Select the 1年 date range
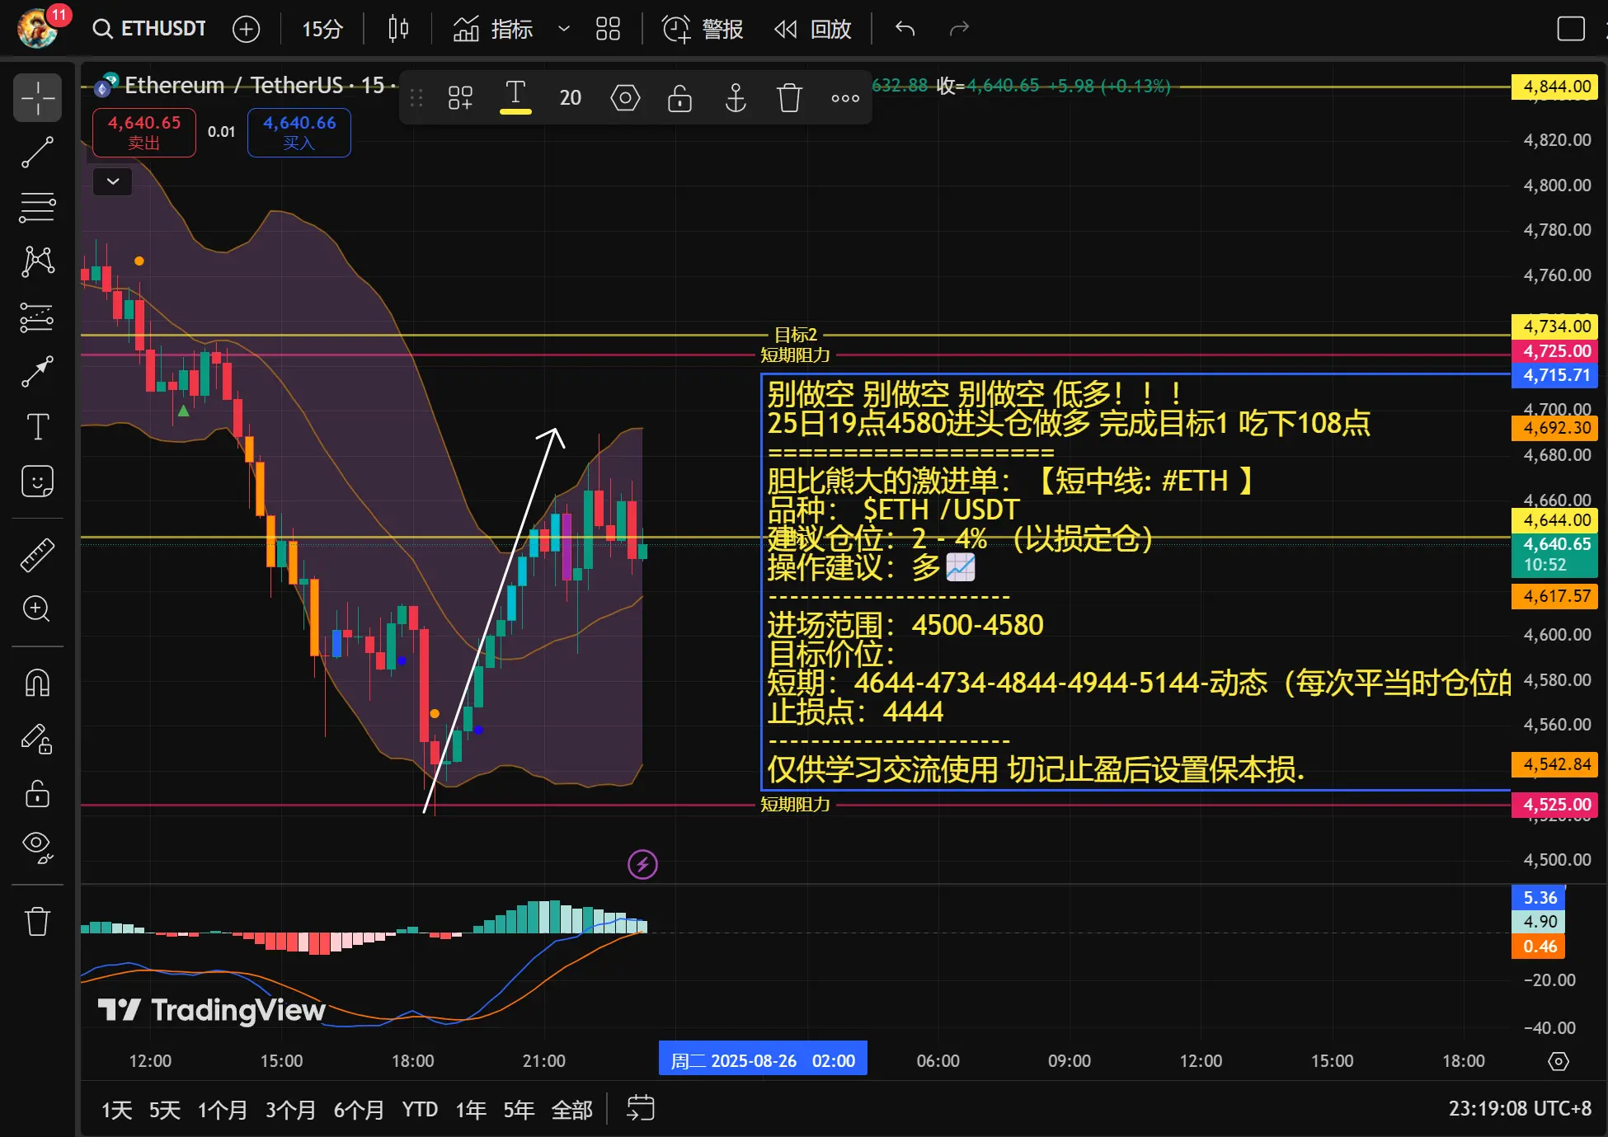1608x1137 pixels. 471,1110
